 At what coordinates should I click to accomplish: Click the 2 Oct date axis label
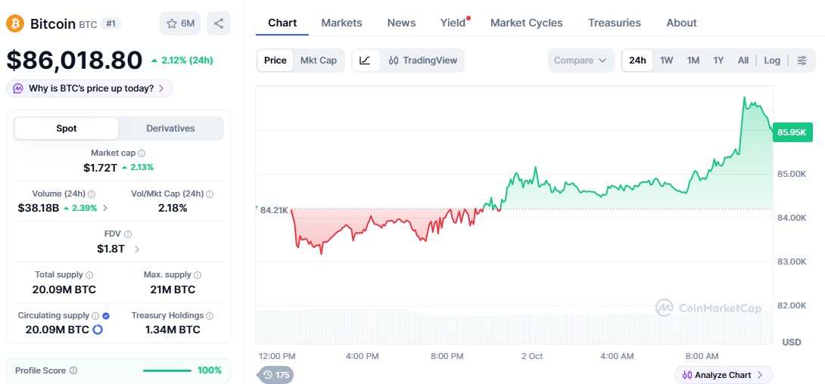[532, 356]
